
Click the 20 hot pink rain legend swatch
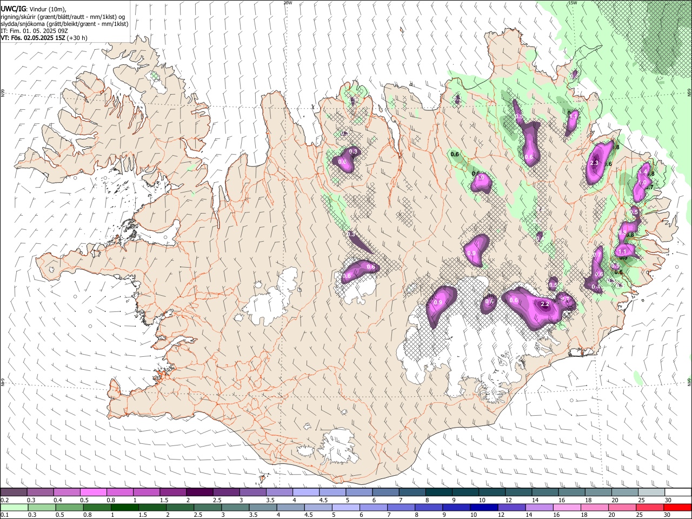pos(622,507)
